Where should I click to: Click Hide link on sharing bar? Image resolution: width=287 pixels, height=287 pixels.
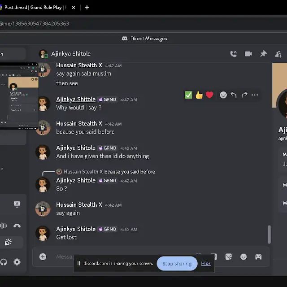tap(206, 264)
